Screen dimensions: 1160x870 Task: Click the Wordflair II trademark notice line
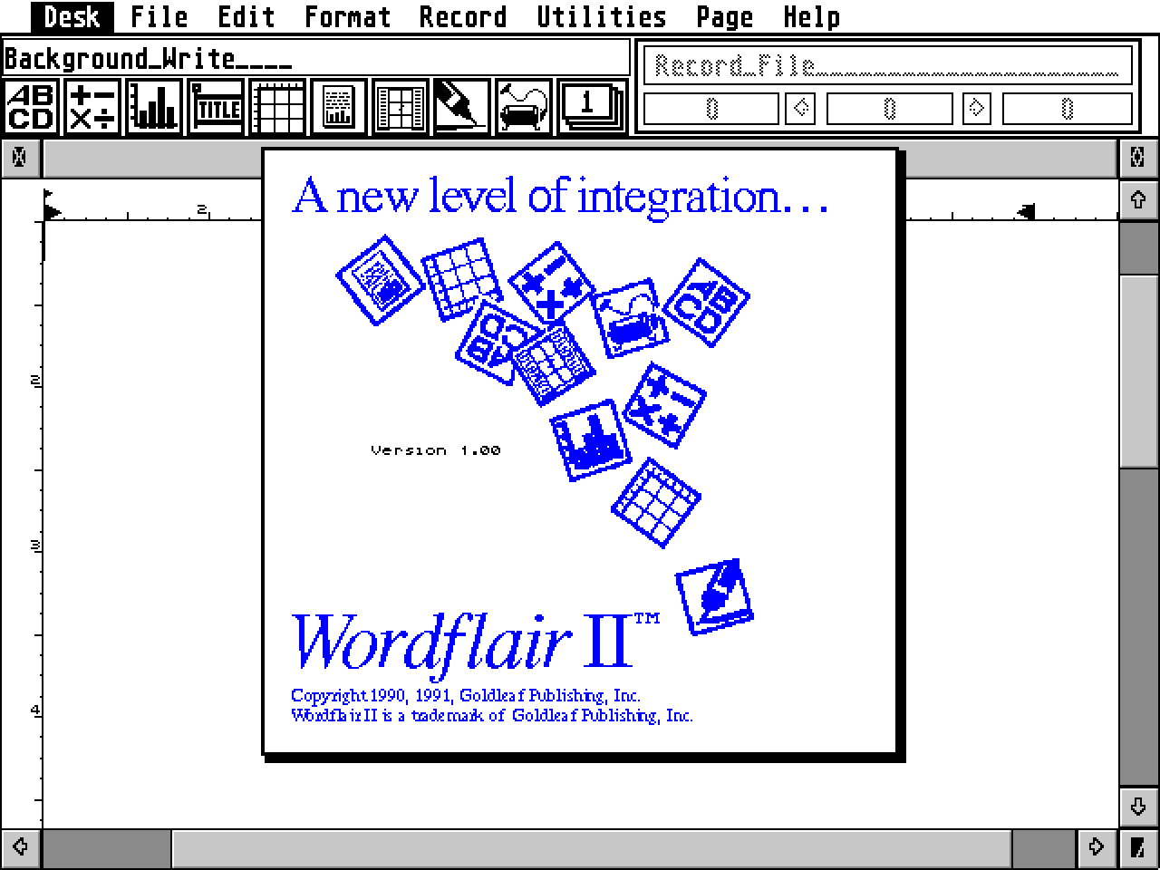click(x=492, y=716)
